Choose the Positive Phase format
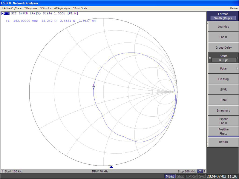The width and height of the screenshot is (239, 179). [223, 132]
